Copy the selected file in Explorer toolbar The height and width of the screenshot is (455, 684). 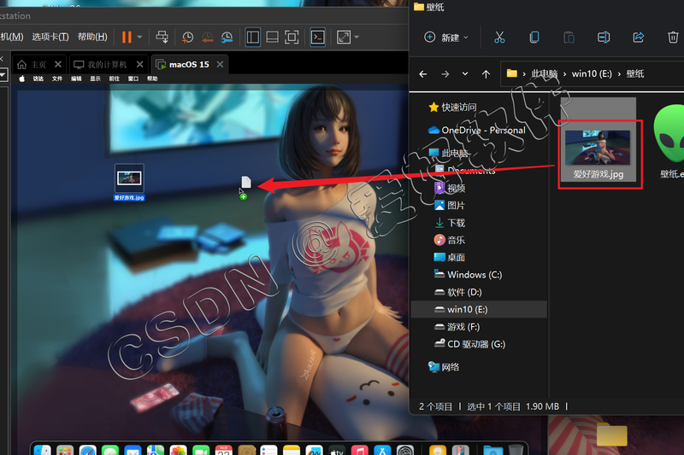tap(534, 38)
